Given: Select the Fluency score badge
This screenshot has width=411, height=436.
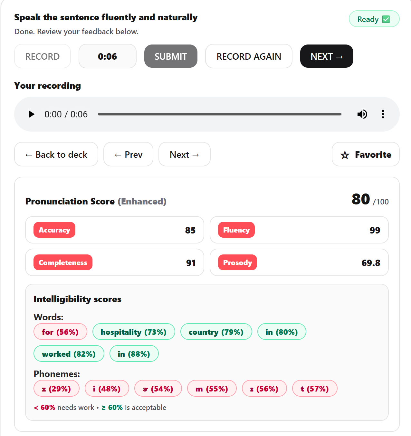Looking at the screenshot, I should pyautogui.click(x=236, y=230).
